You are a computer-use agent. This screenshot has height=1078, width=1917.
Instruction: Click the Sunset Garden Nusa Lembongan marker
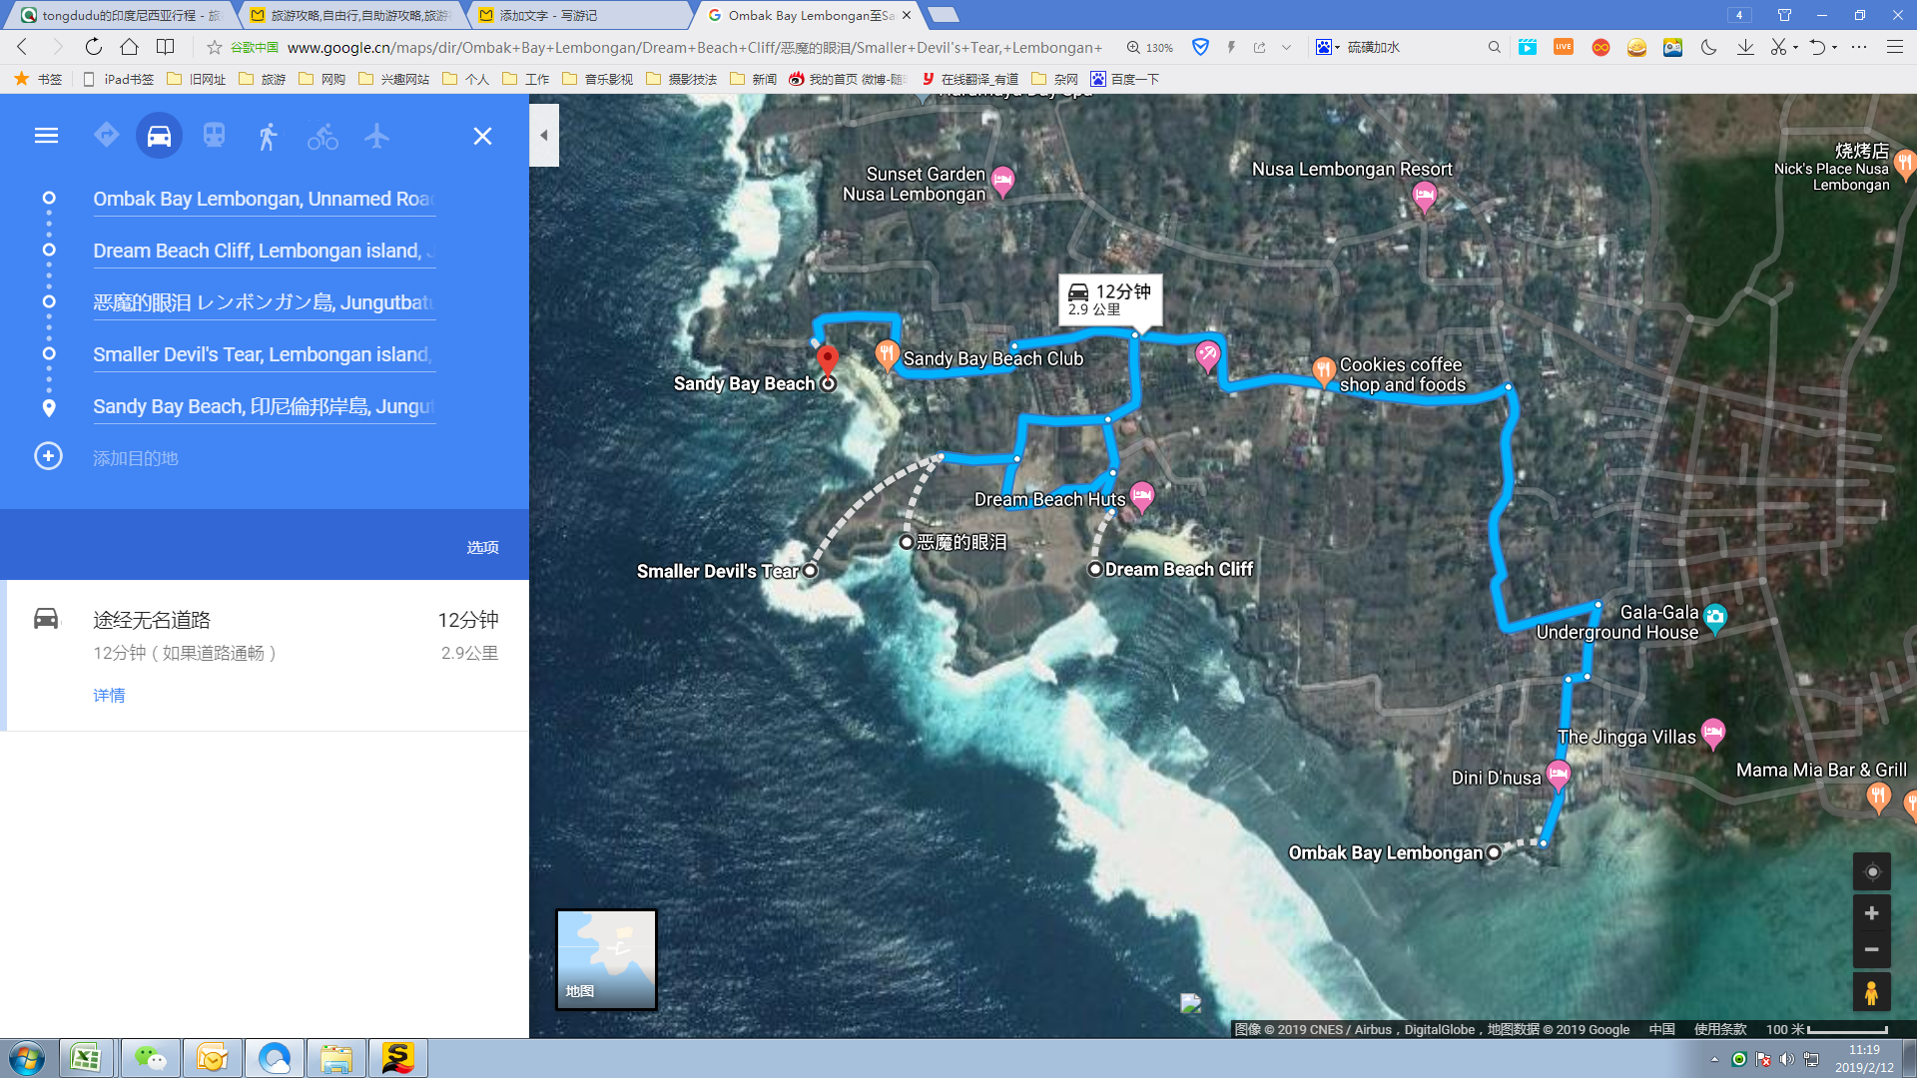tap(1002, 182)
